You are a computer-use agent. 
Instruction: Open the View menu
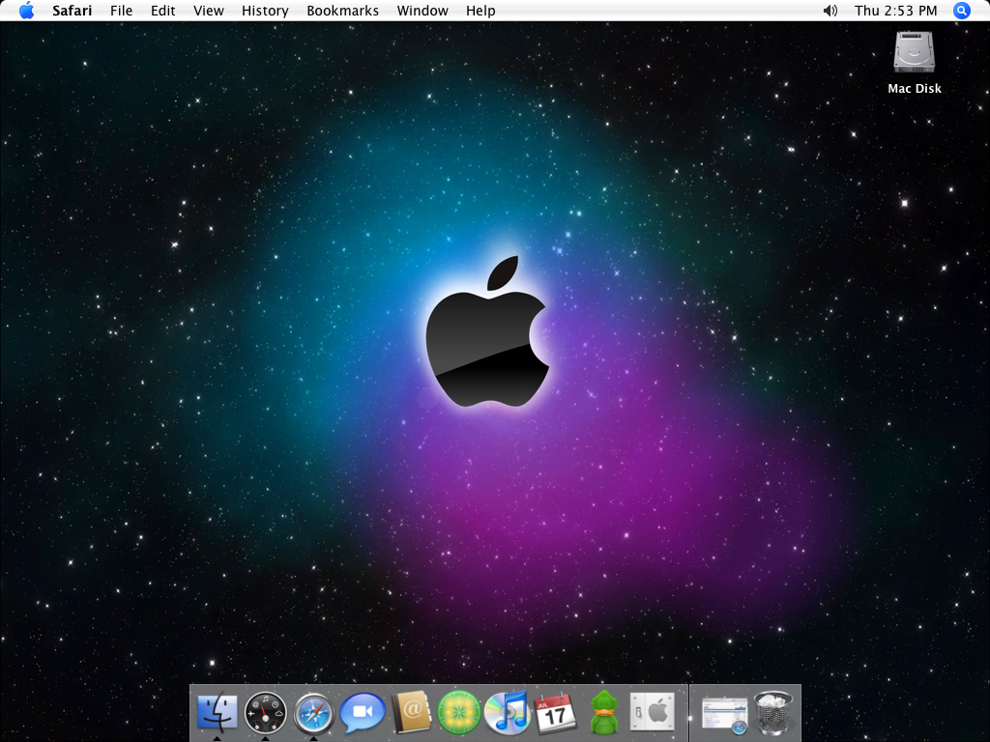point(209,11)
